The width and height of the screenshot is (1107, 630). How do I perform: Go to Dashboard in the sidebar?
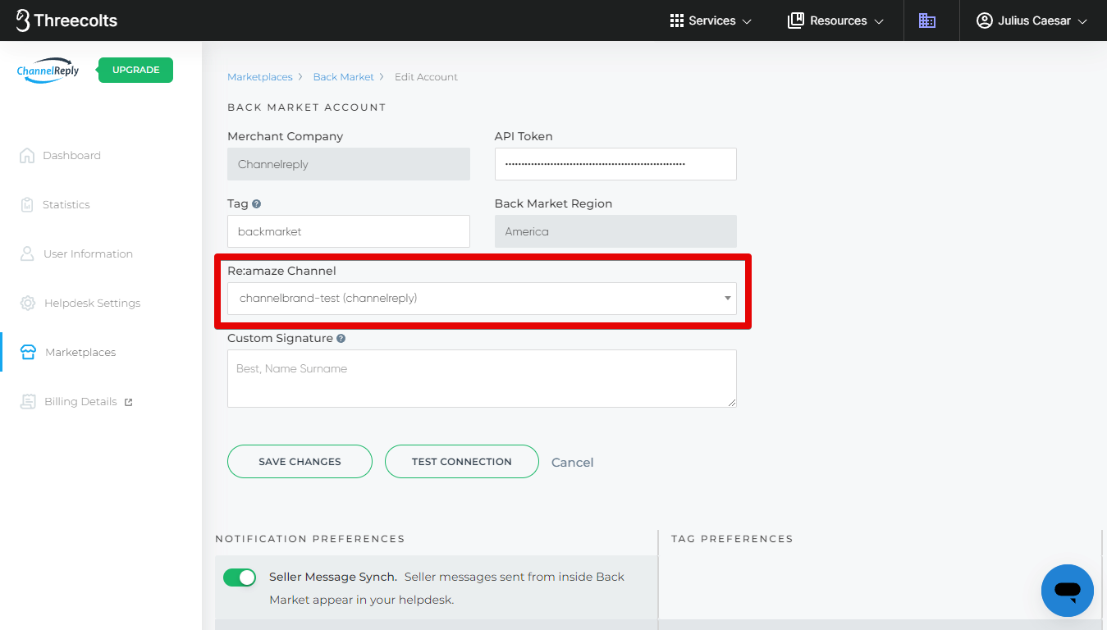pos(60,155)
